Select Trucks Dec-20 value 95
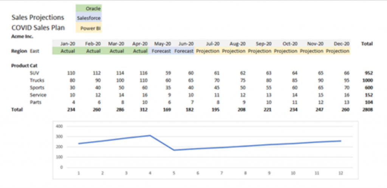This screenshot has height=188, width=387. (346, 80)
